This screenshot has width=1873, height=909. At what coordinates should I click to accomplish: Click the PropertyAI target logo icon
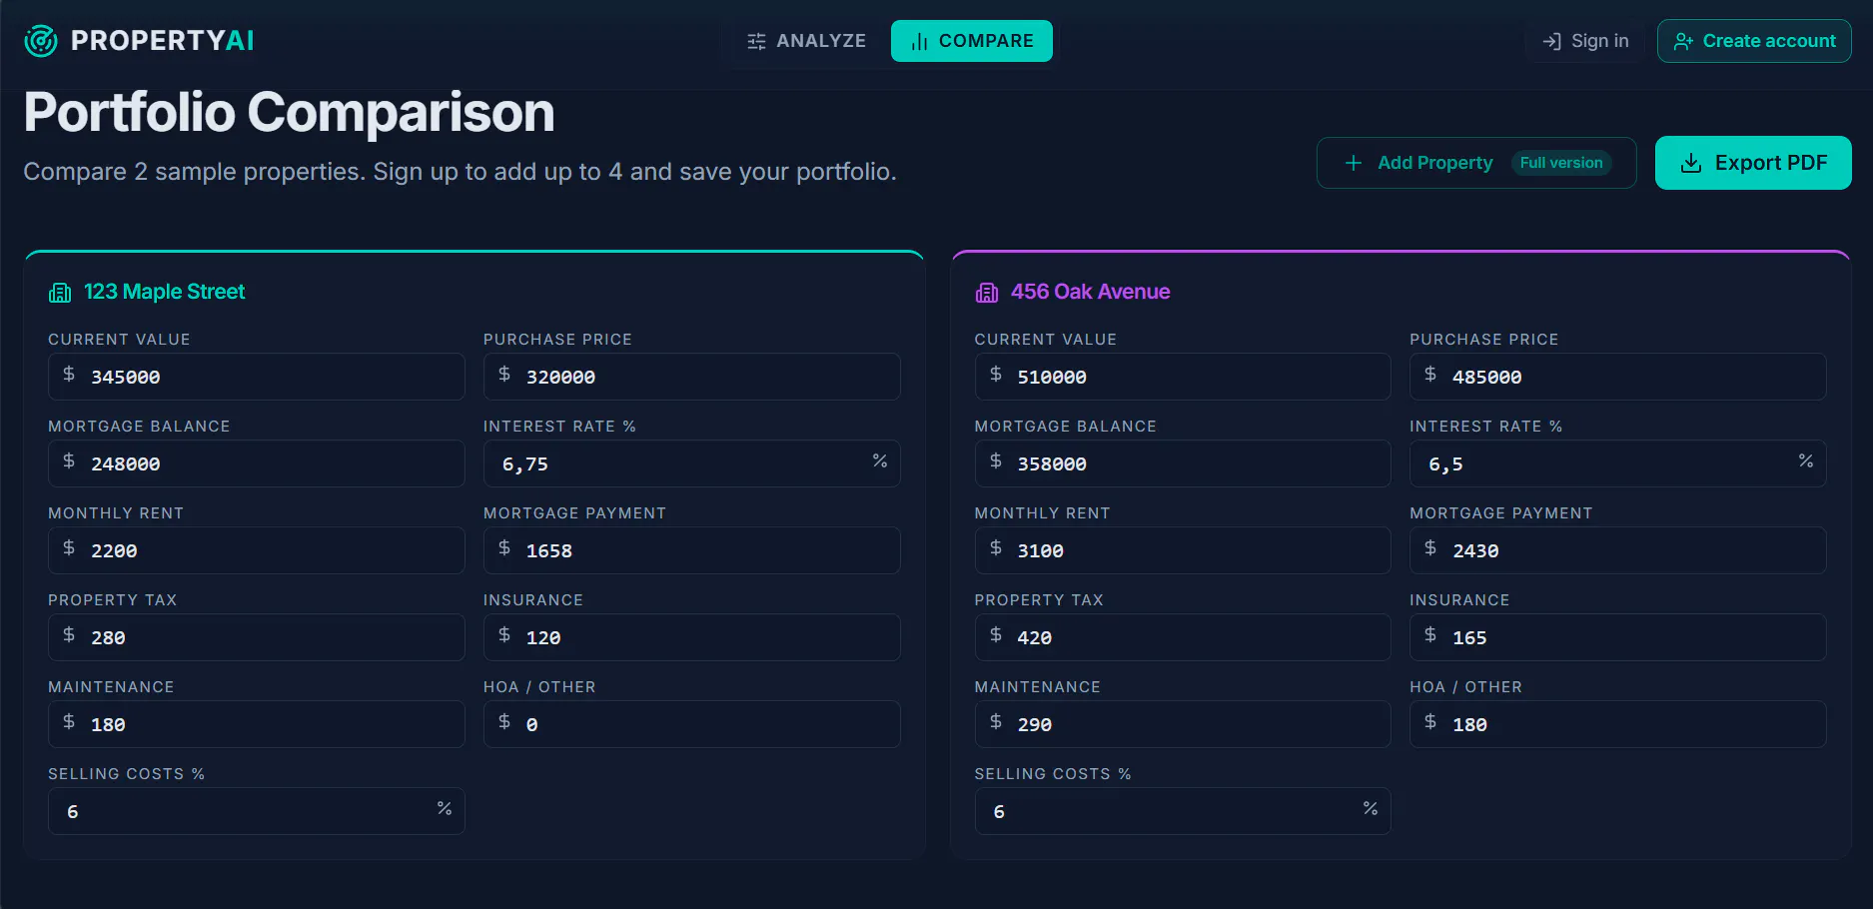point(41,41)
